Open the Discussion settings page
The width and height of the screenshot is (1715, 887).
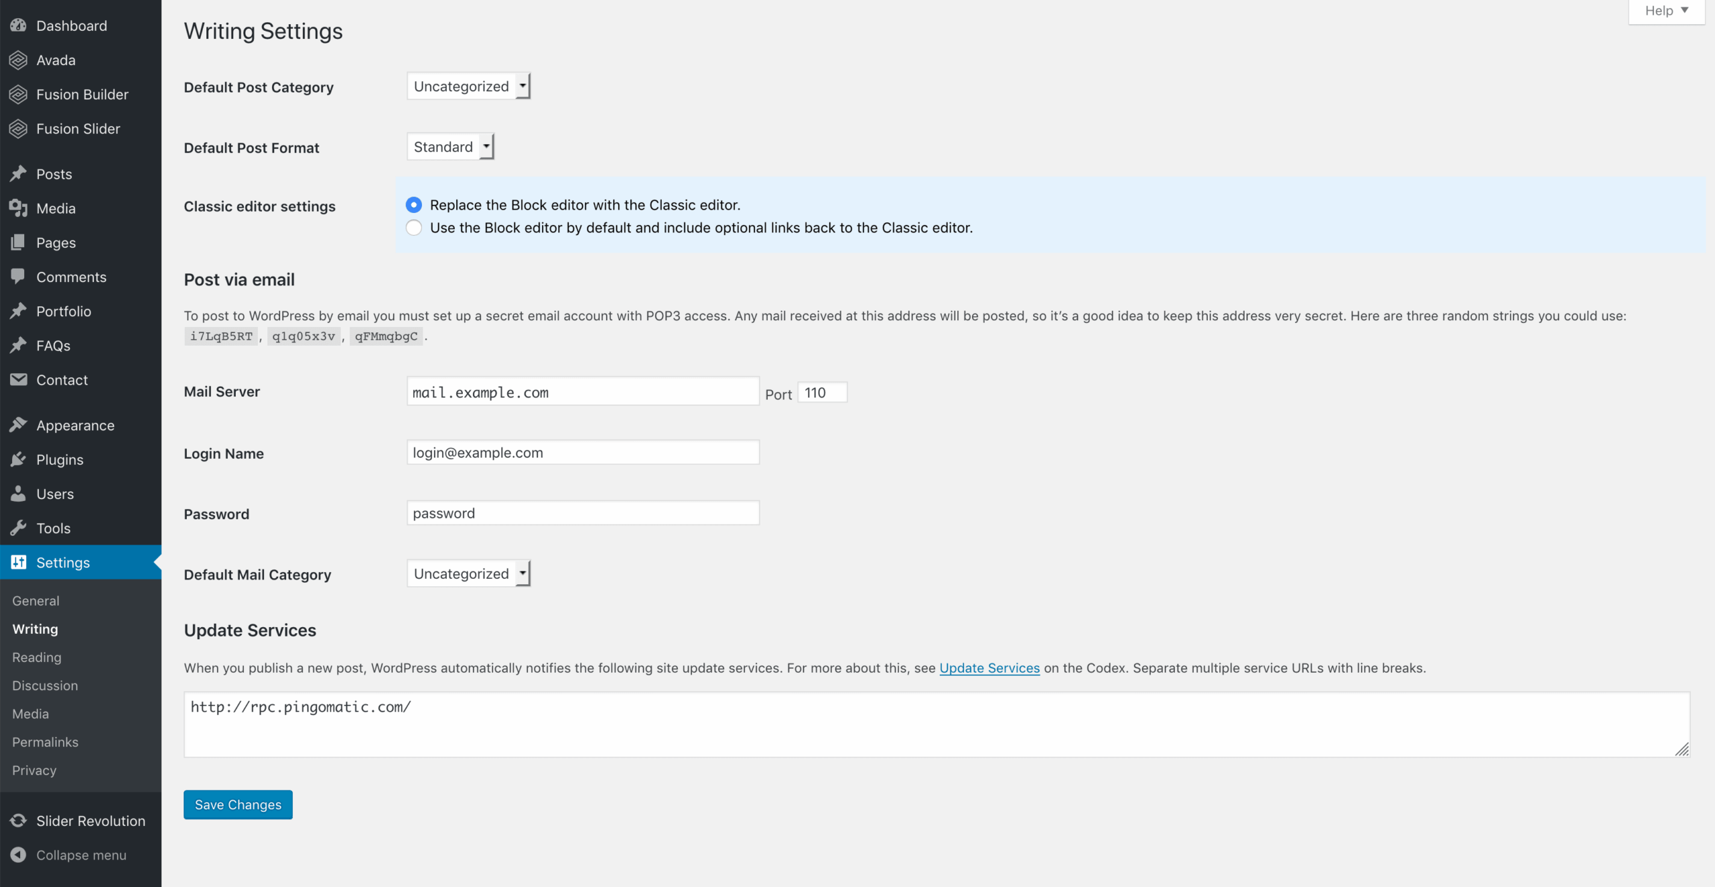(45, 685)
